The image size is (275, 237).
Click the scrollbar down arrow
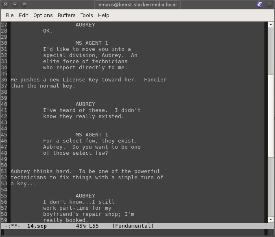tap(271, 219)
